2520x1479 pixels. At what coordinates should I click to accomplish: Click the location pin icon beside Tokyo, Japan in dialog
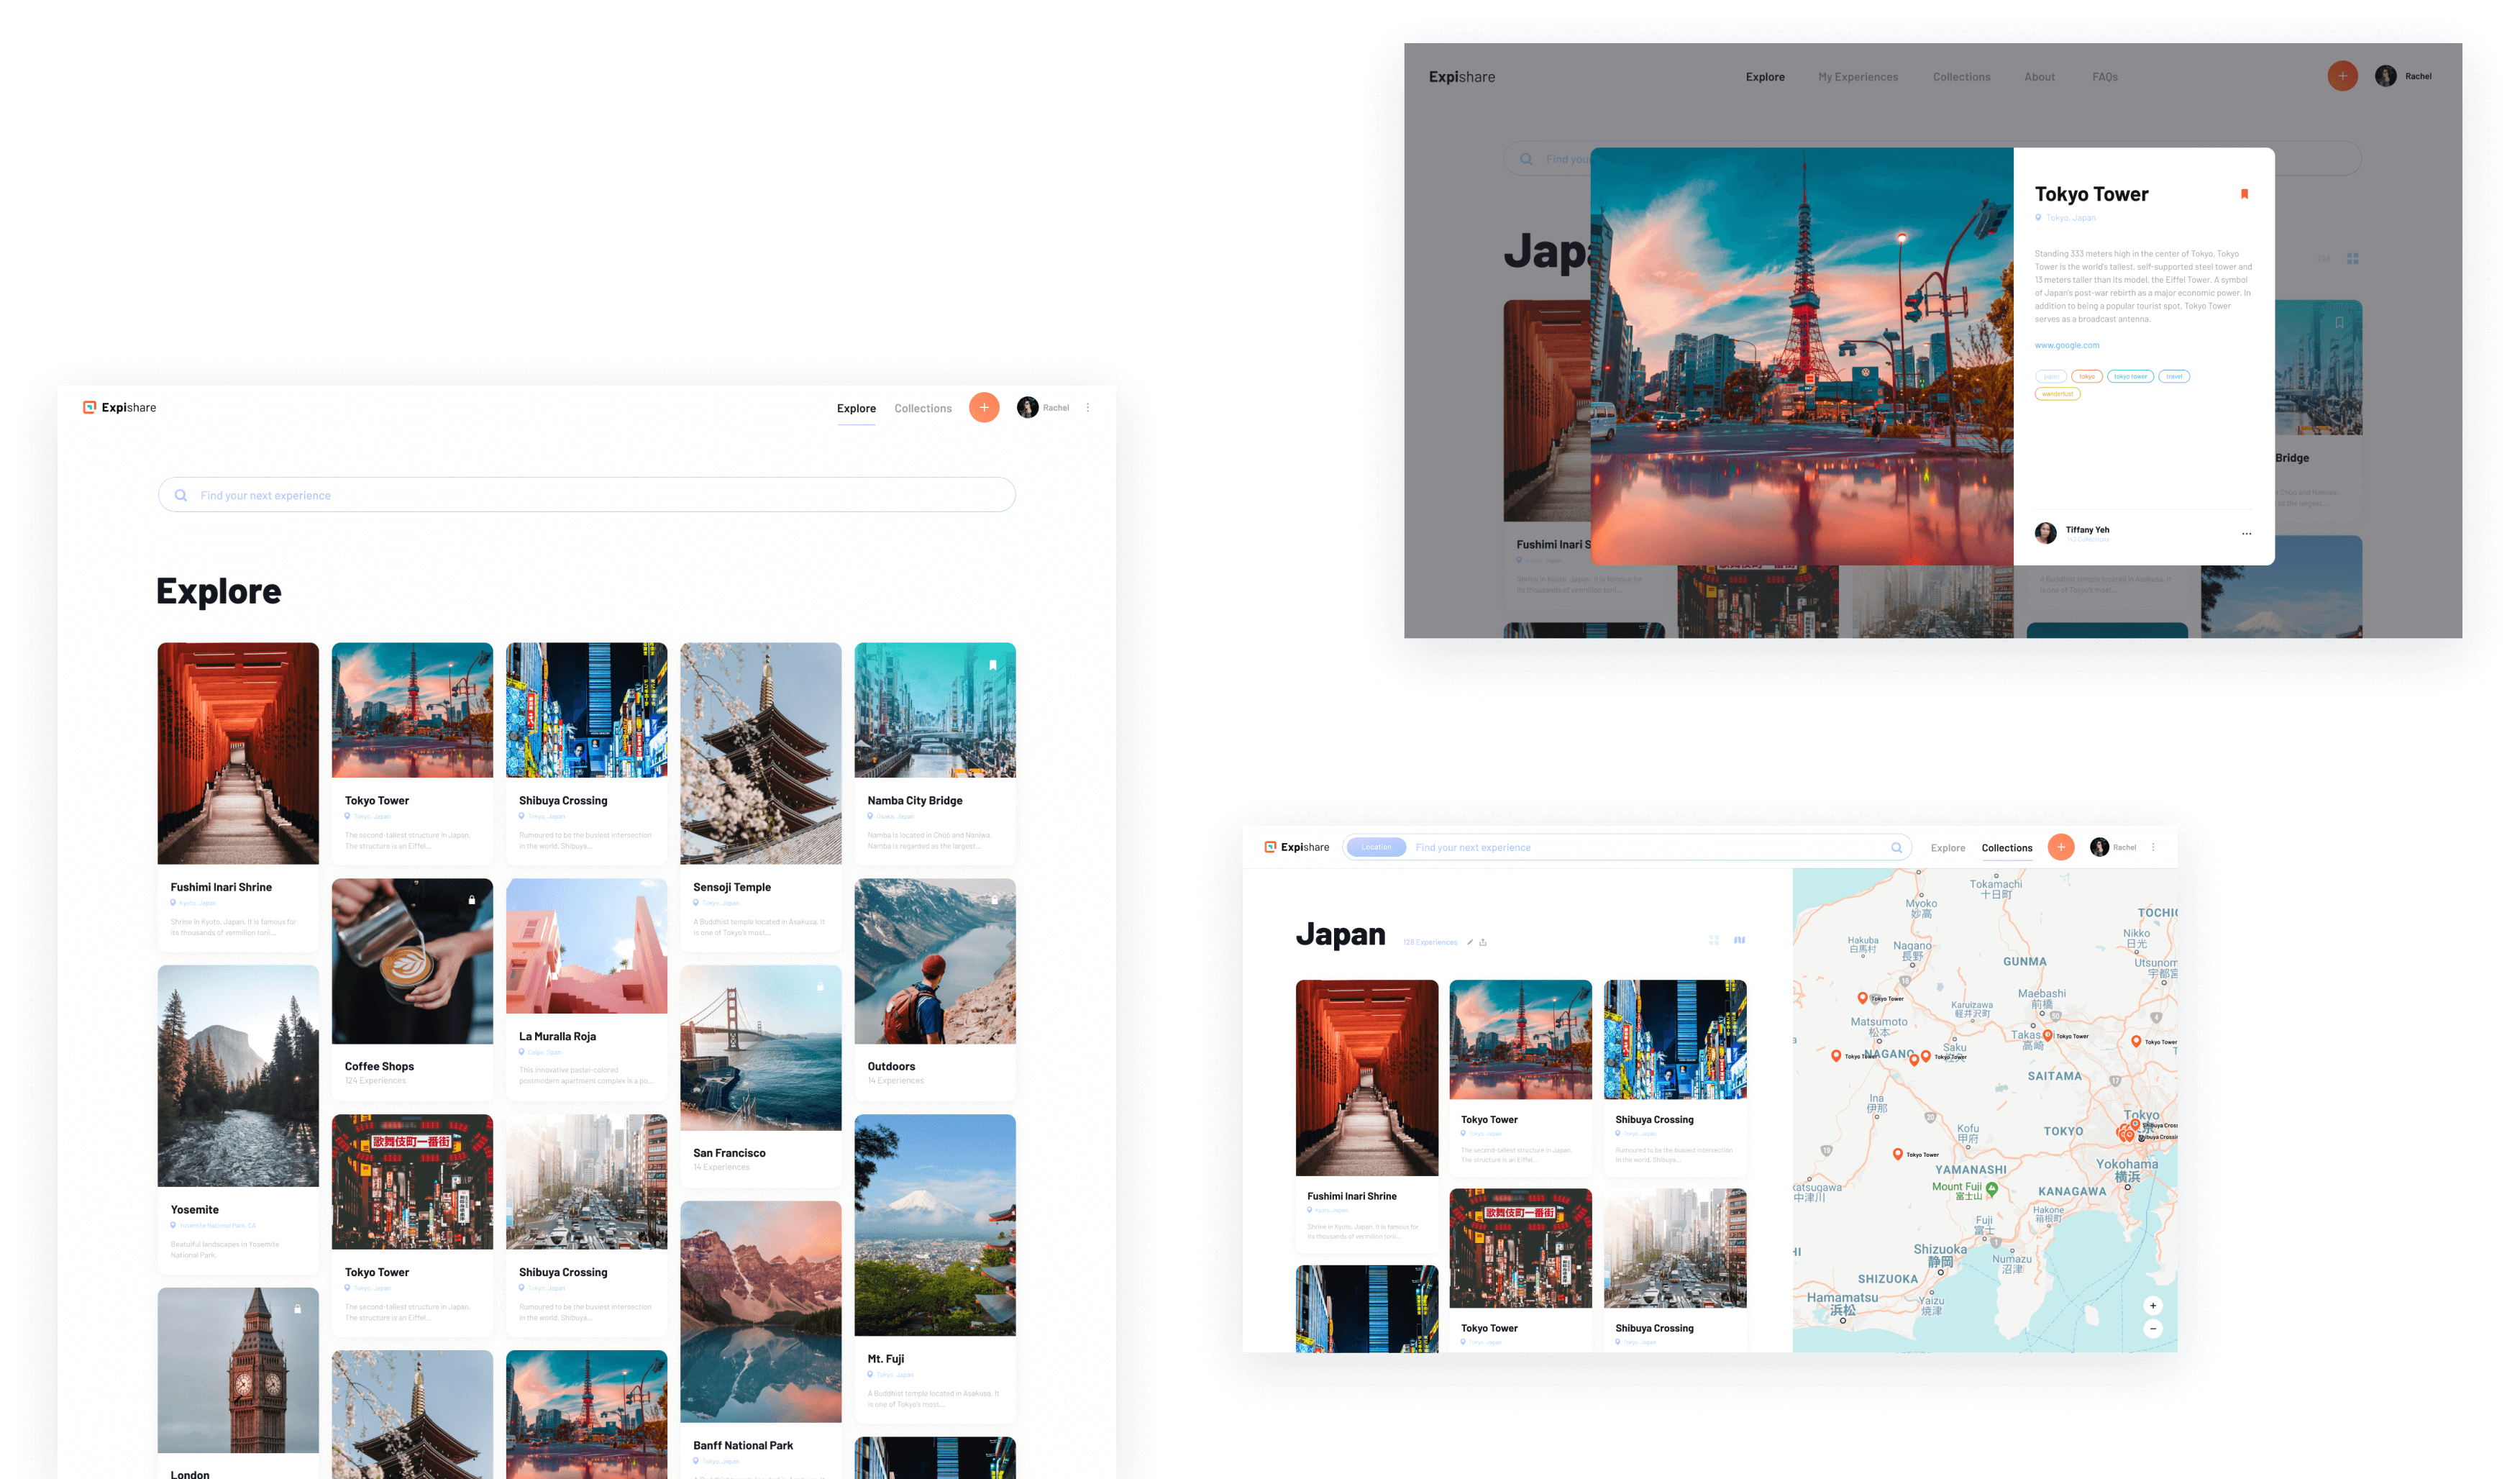(2038, 217)
